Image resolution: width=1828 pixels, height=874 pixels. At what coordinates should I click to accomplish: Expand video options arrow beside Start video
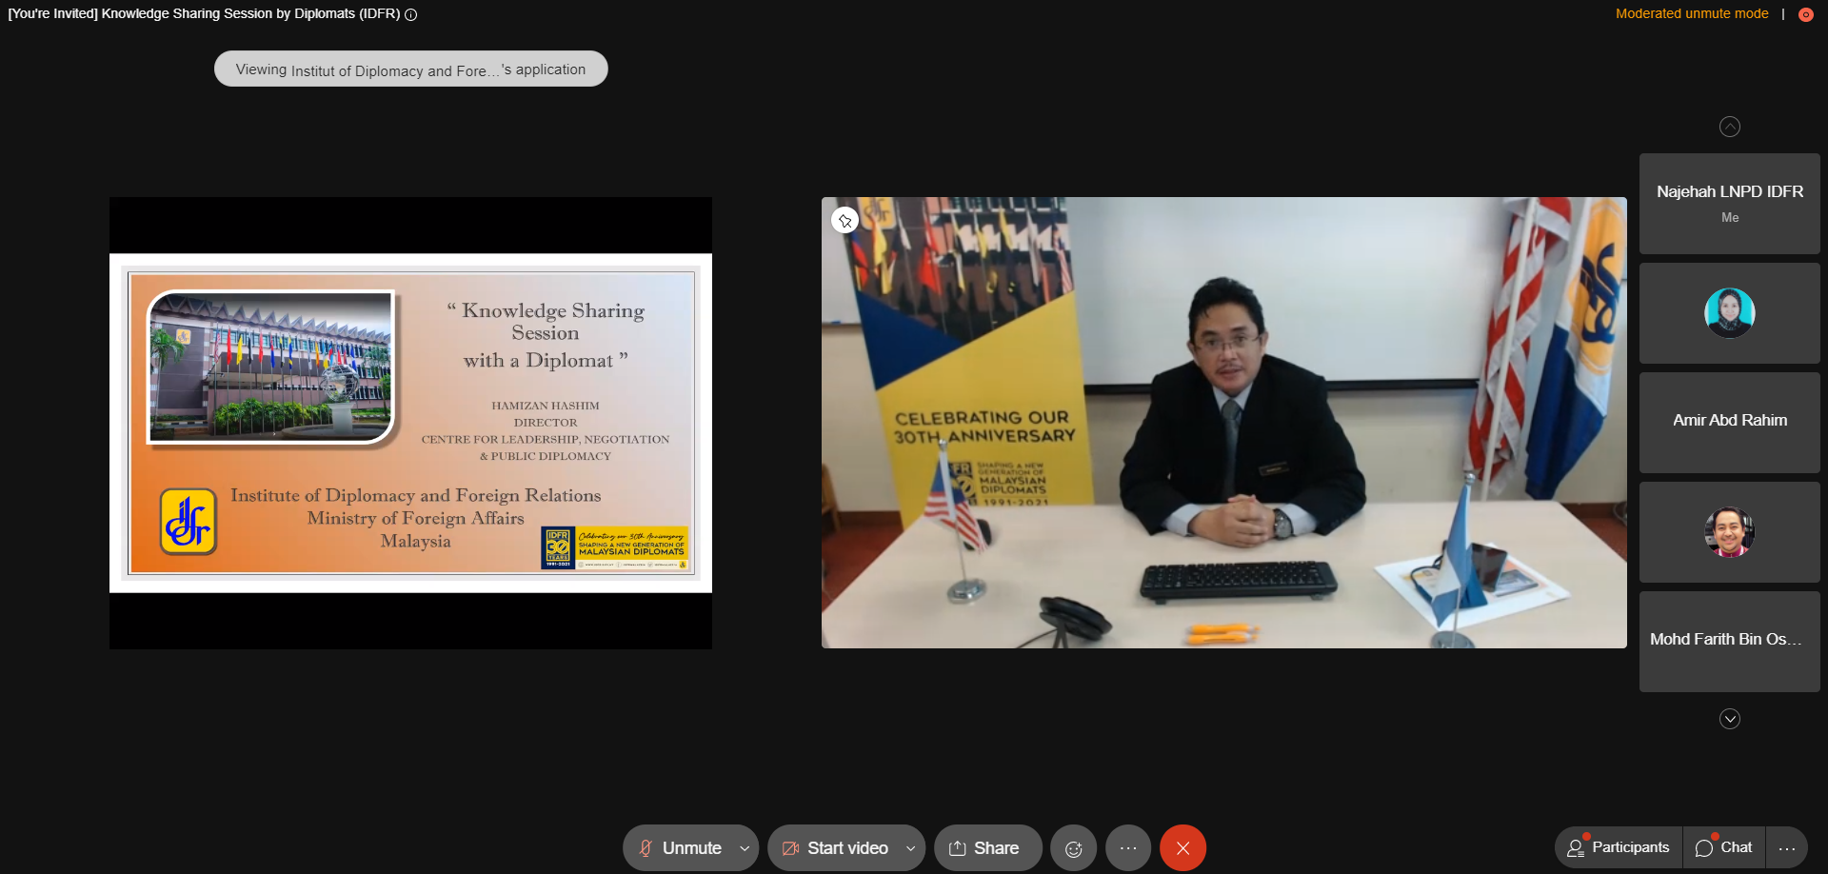[911, 848]
